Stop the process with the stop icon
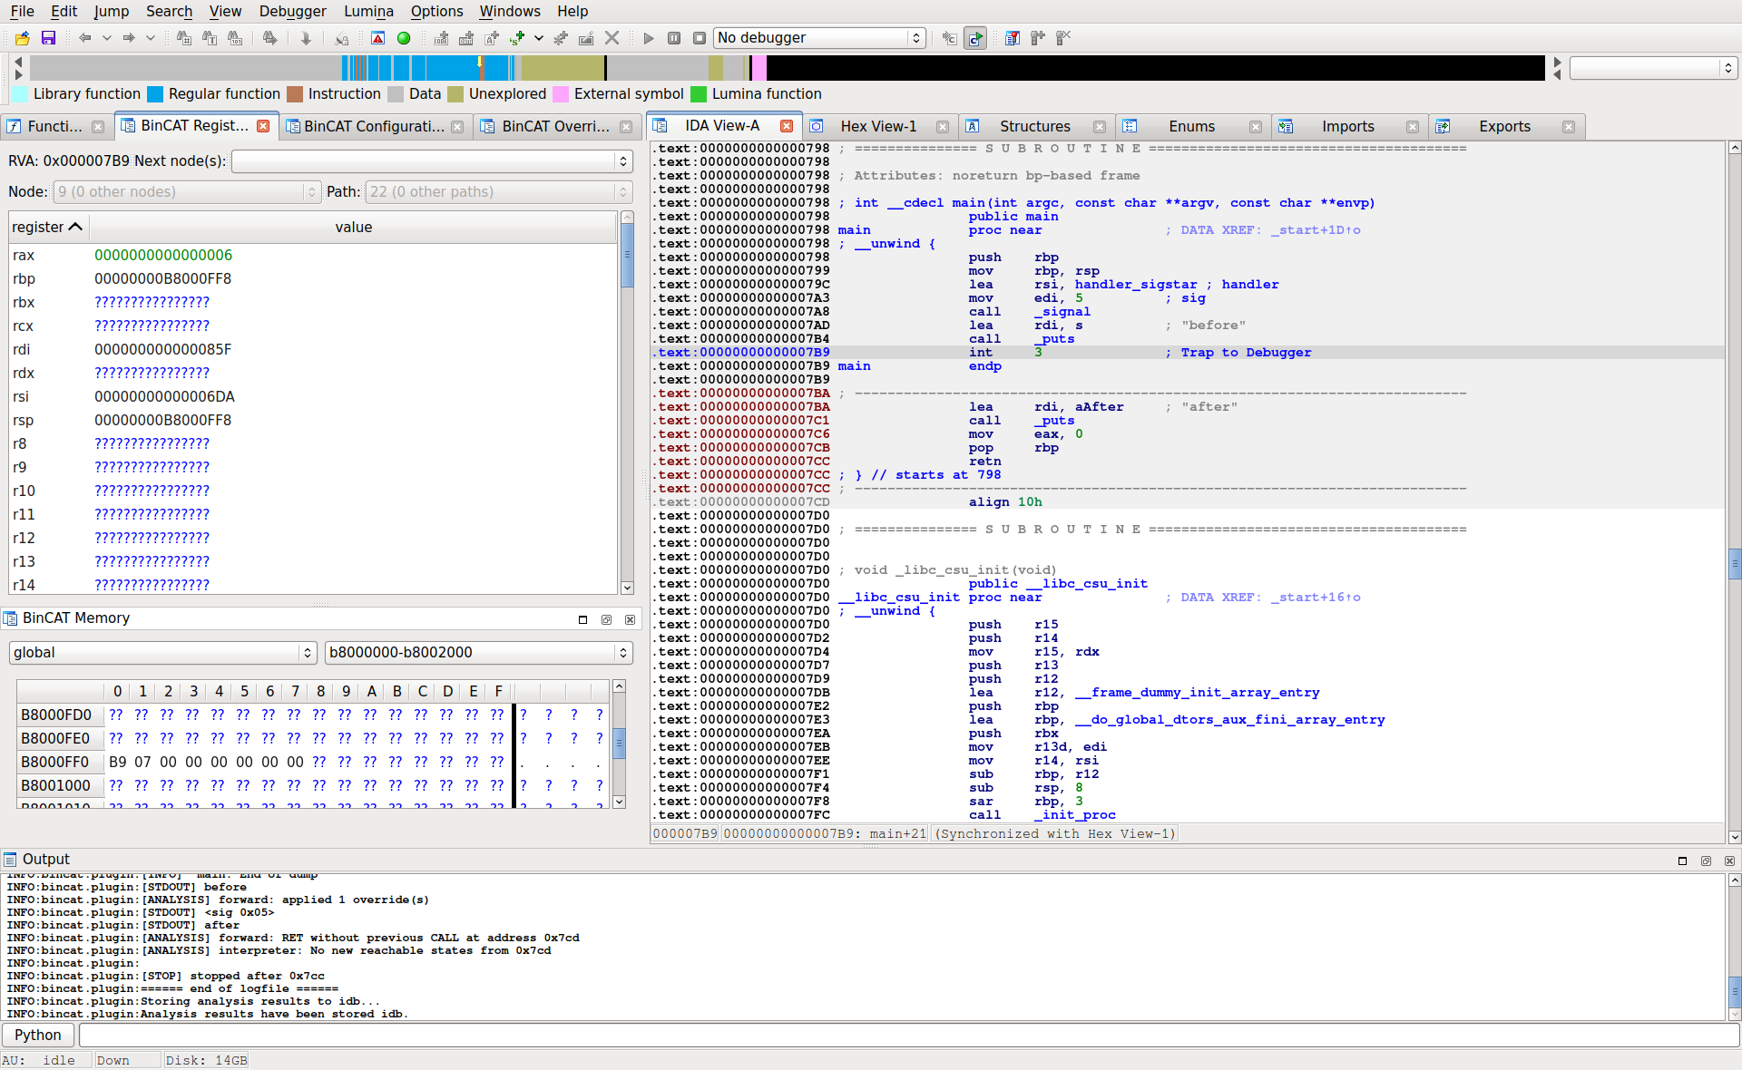The width and height of the screenshot is (1742, 1070). [699, 38]
